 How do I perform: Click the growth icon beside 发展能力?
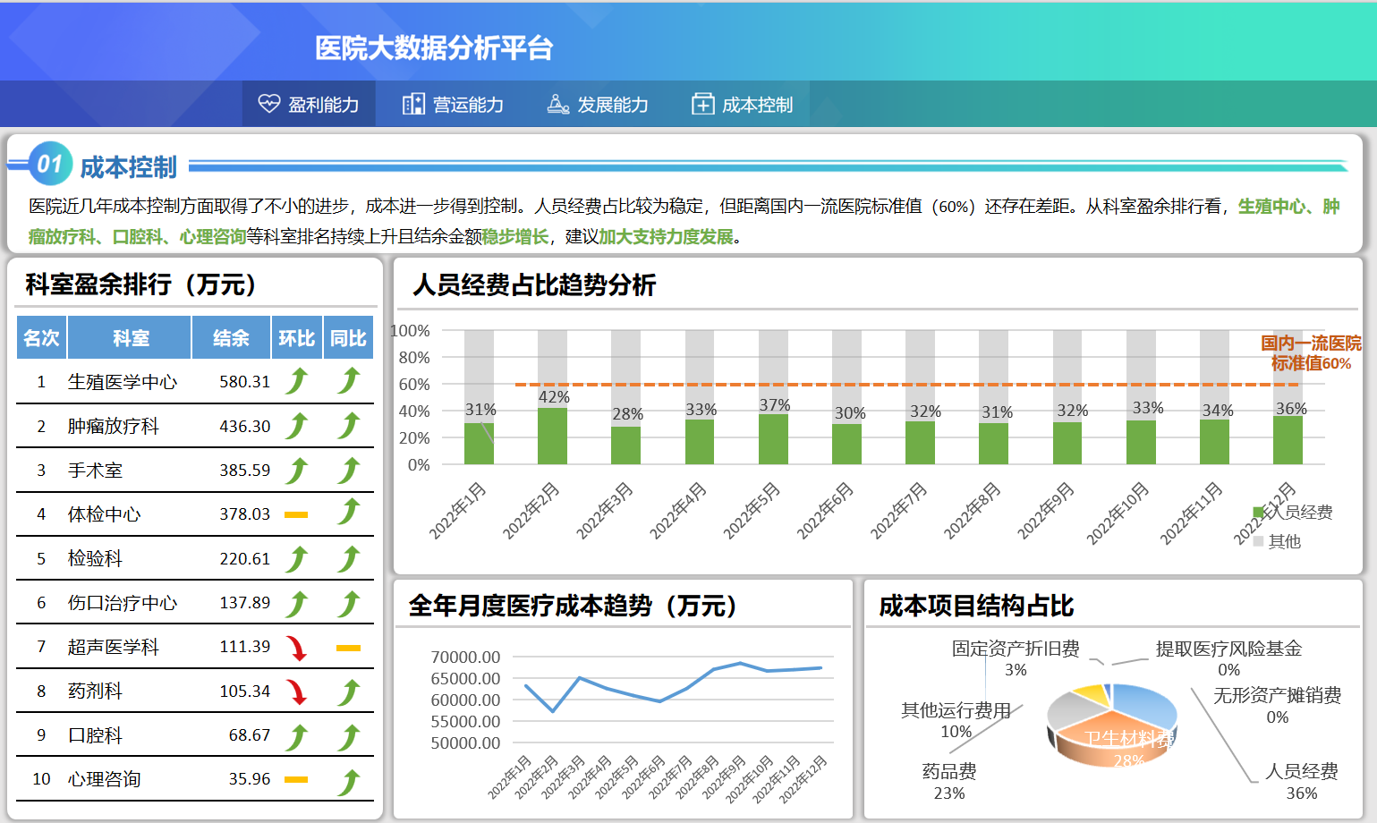click(557, 104)
